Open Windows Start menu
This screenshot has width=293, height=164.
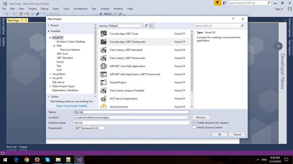(x=5, y=160)
